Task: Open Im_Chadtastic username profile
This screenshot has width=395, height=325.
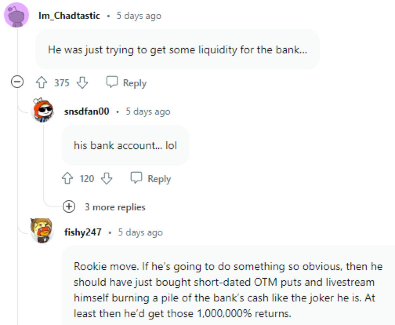Action: [69, 16]
